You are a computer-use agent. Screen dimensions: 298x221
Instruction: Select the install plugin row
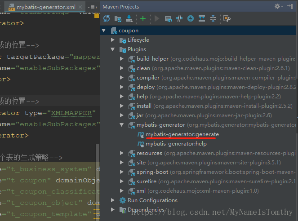pos(198,106)
